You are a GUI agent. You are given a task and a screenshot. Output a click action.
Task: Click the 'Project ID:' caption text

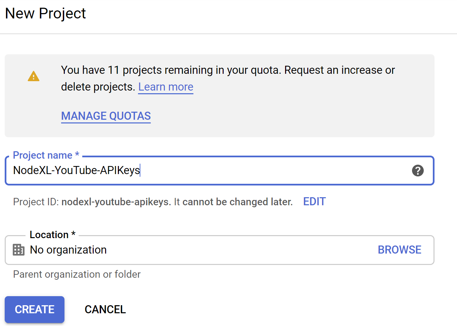click(x=36, y=202)
